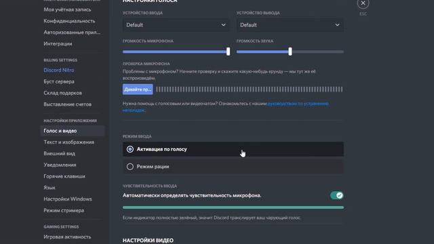The image size is (434, 244).
Task: Open the troubleshooting guide link
Action: tap(226, 107)
